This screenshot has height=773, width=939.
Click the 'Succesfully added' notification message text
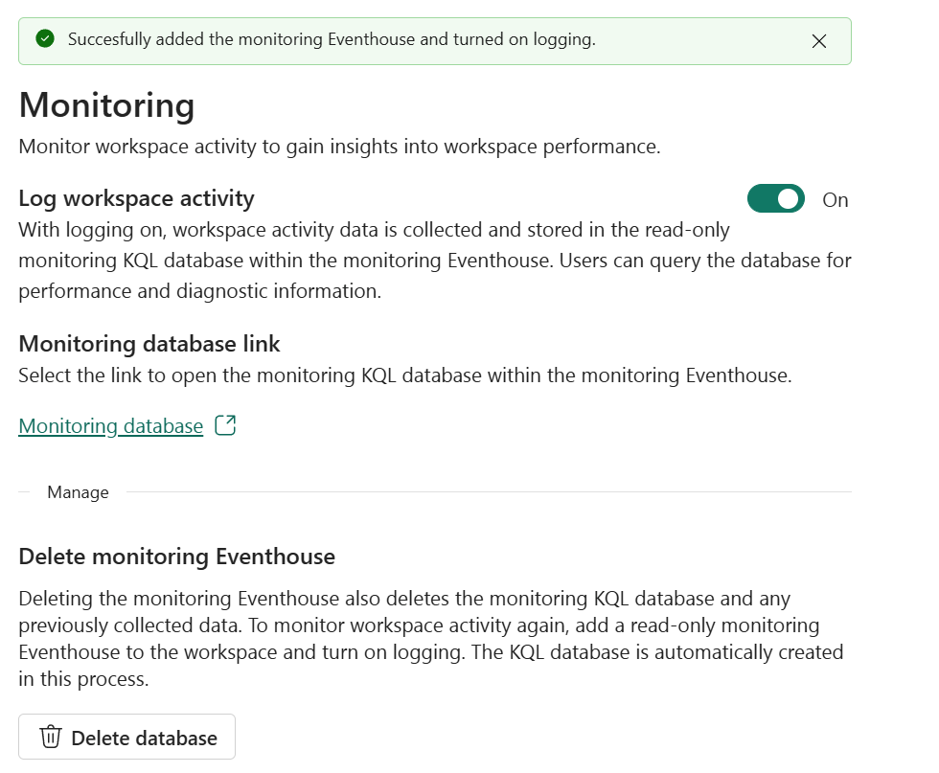332,39
